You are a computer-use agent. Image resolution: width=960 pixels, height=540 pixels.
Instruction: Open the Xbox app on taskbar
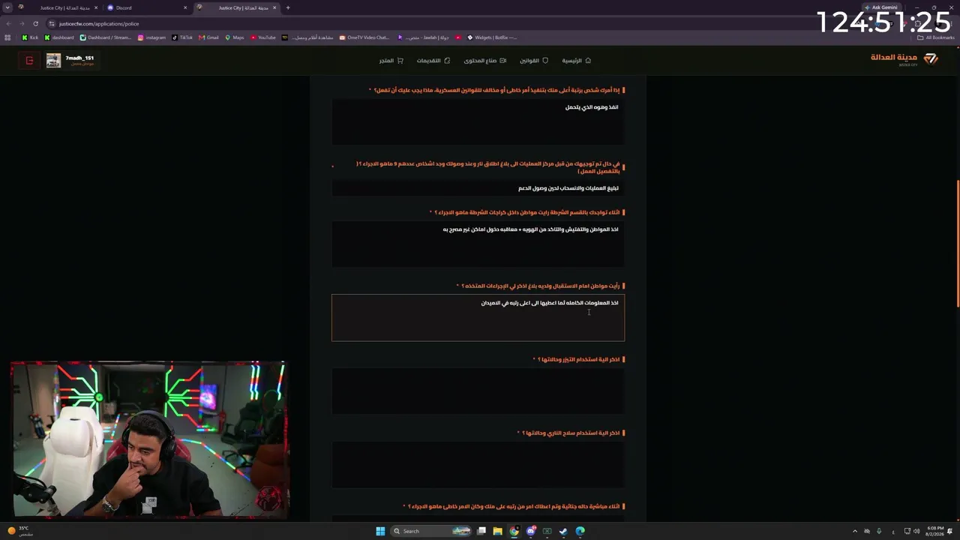[x=547, y=531]
